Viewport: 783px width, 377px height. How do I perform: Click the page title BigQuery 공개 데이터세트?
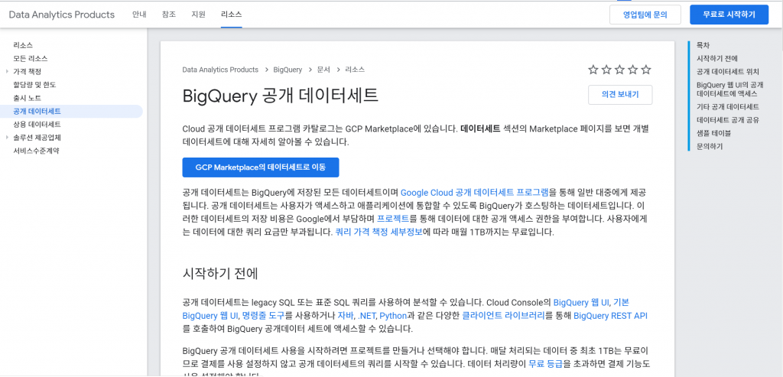click(x=281, y=96)
